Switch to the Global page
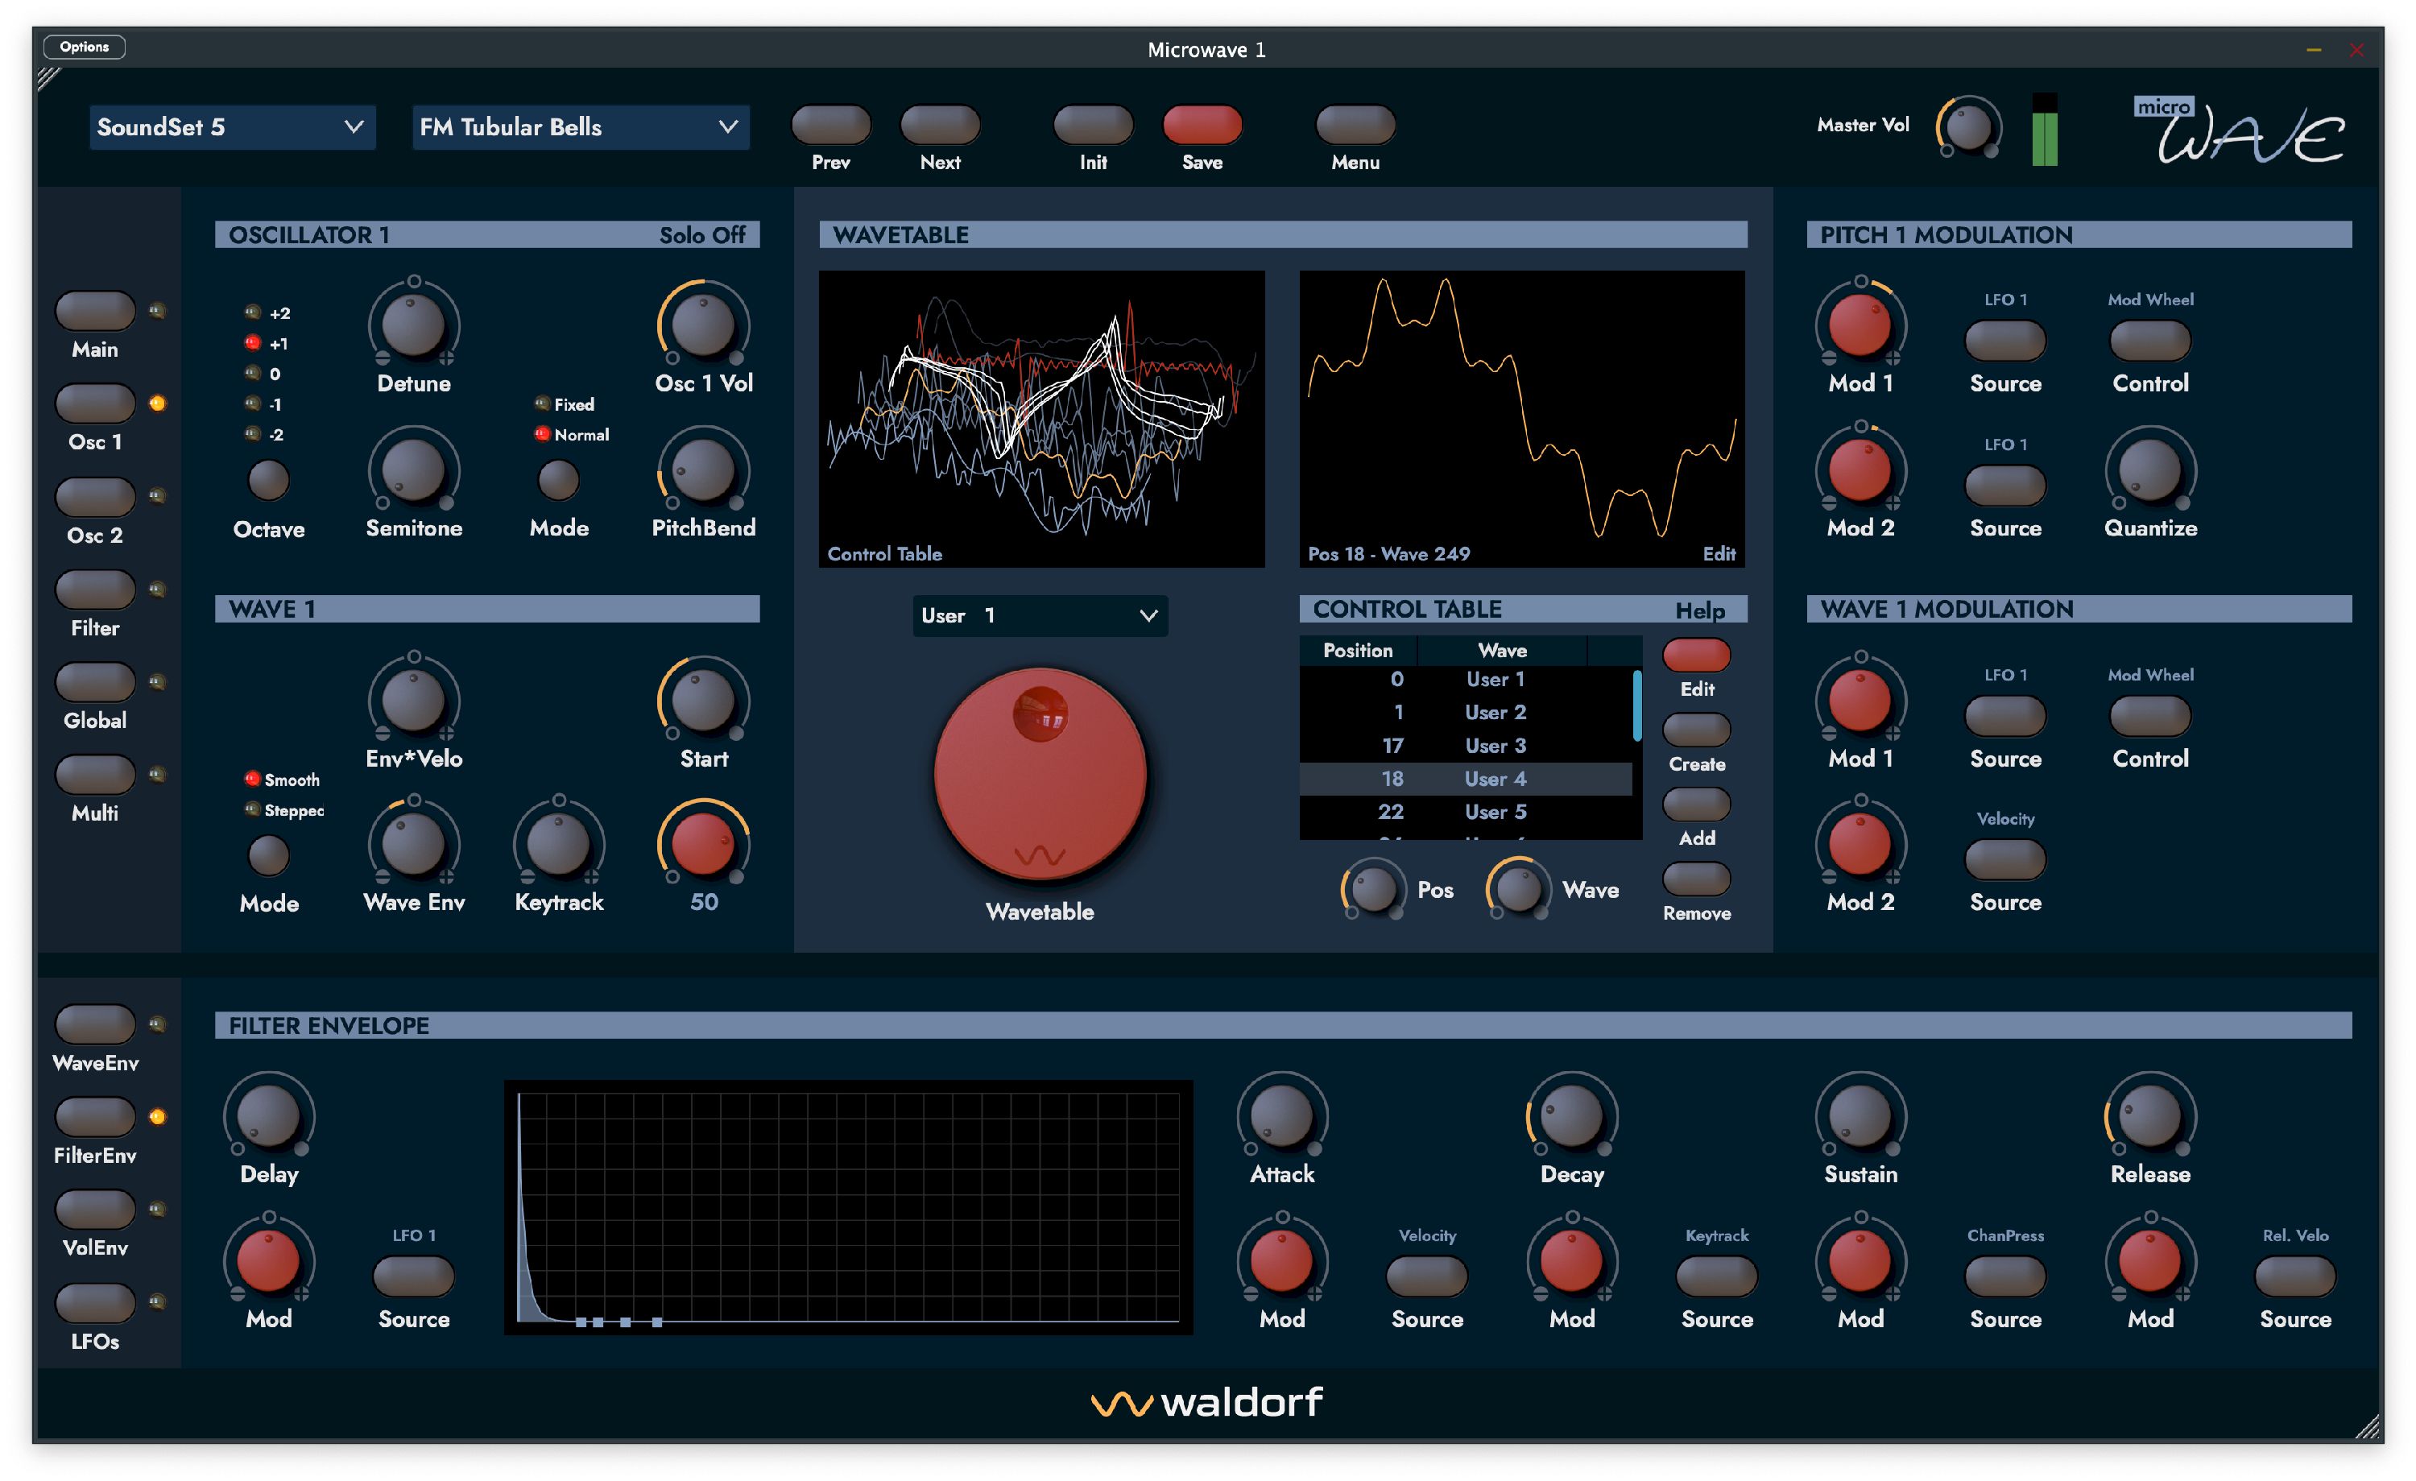Viewport: 2416px width, 1481px height. pos(95,681)
